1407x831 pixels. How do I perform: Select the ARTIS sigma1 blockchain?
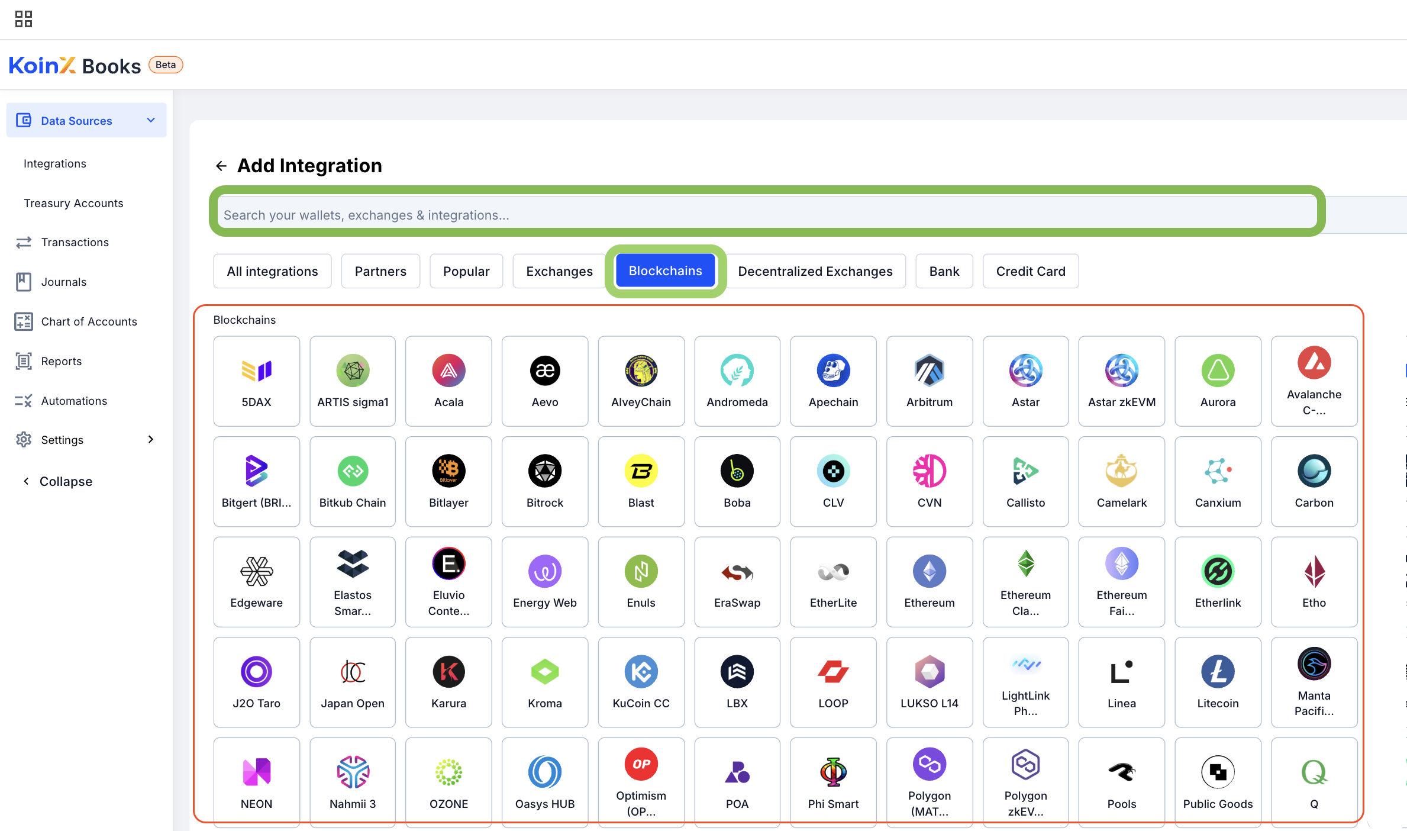pos(353,381)
